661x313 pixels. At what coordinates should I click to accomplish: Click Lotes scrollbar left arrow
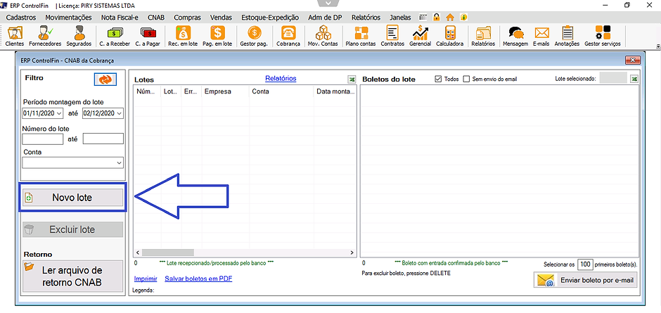coord(137,253)
